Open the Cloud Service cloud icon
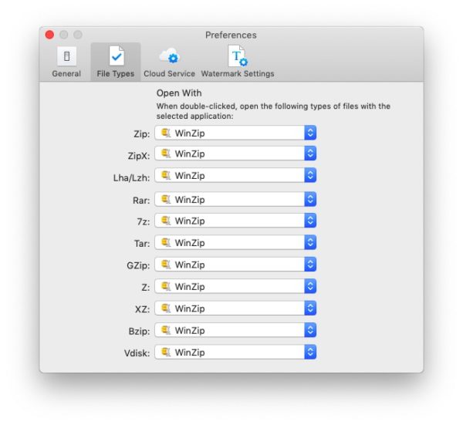 tap(169, 56)
